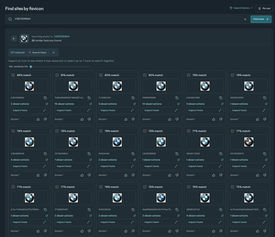Thumbs down the 712302343 favicon card
Image resolution: width=275 pixels, height=237 pixels.
click(133, 119)
